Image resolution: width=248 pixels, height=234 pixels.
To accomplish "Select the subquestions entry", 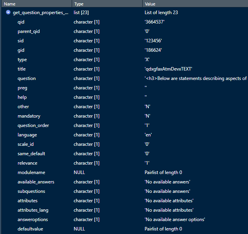I will click(31, 191).
